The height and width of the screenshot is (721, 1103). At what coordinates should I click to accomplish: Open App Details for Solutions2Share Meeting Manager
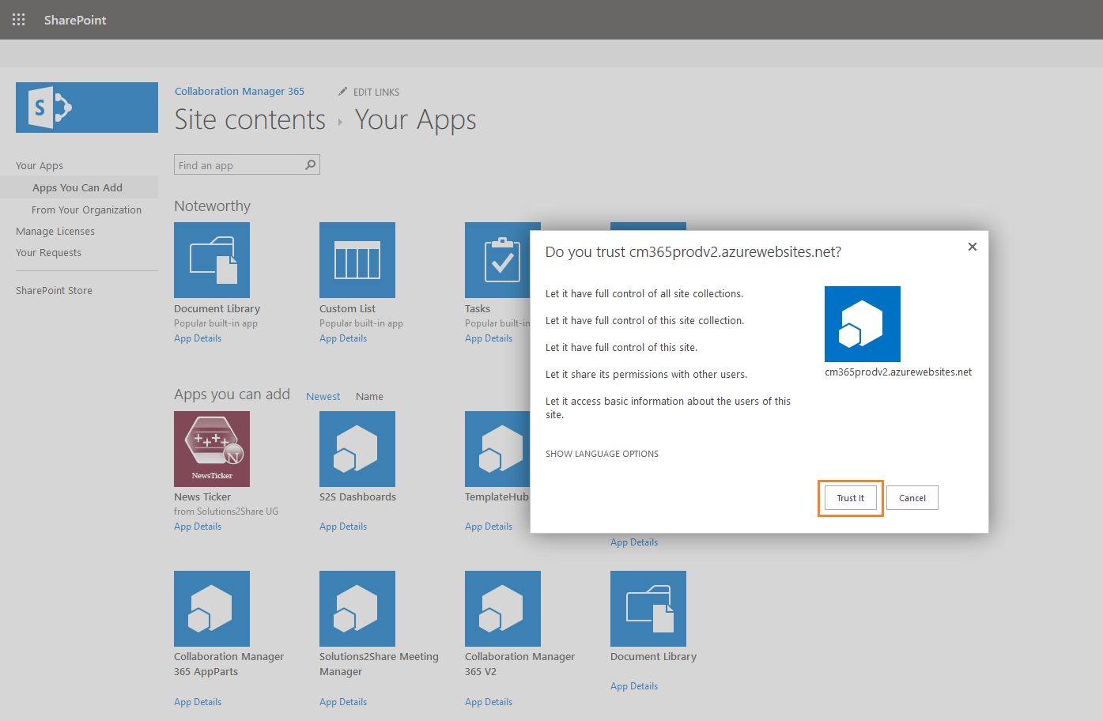343,702
